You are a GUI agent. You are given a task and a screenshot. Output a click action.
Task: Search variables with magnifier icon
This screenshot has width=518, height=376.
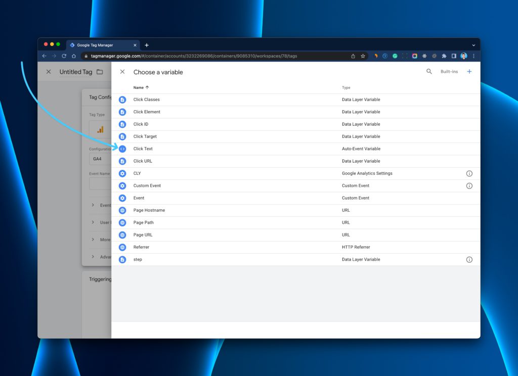tap(429, 71)
